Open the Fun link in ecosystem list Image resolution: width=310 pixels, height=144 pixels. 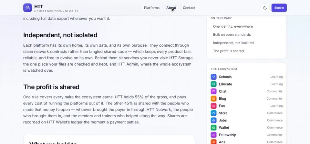(222, 106)
